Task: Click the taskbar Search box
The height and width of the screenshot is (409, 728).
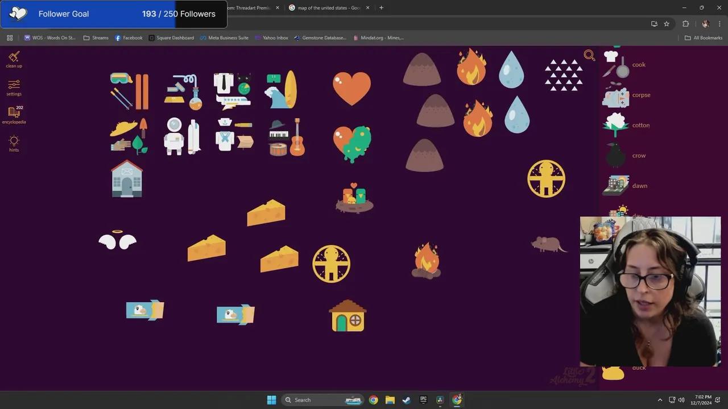Action: (322, 400)
